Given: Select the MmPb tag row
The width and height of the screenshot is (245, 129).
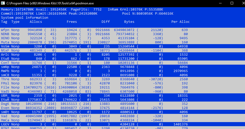Looking at the screenshot, I should (123, 71).
